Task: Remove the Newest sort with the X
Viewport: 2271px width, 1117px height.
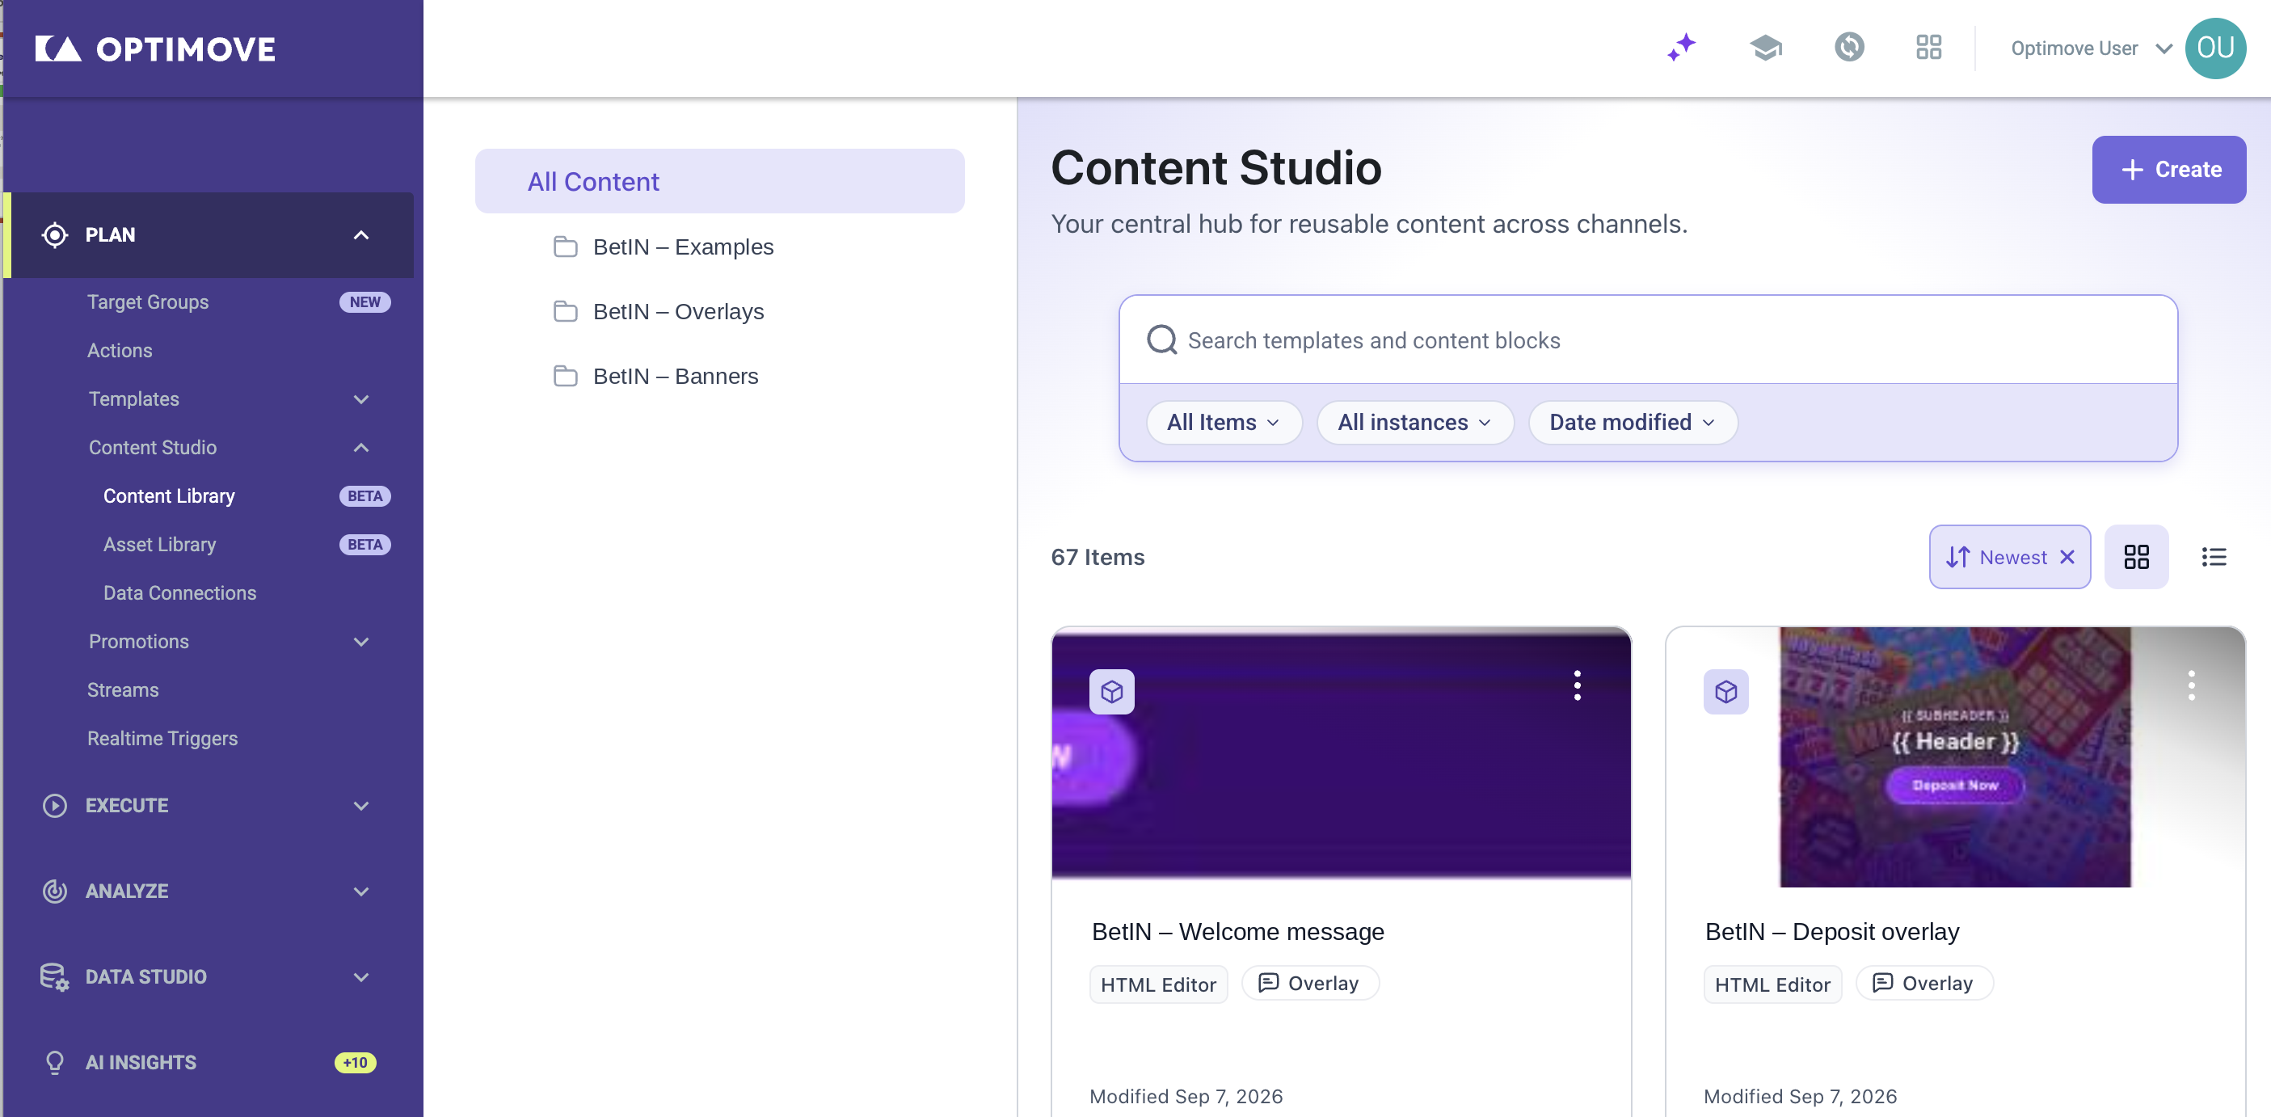Action: click(2067, 557)
